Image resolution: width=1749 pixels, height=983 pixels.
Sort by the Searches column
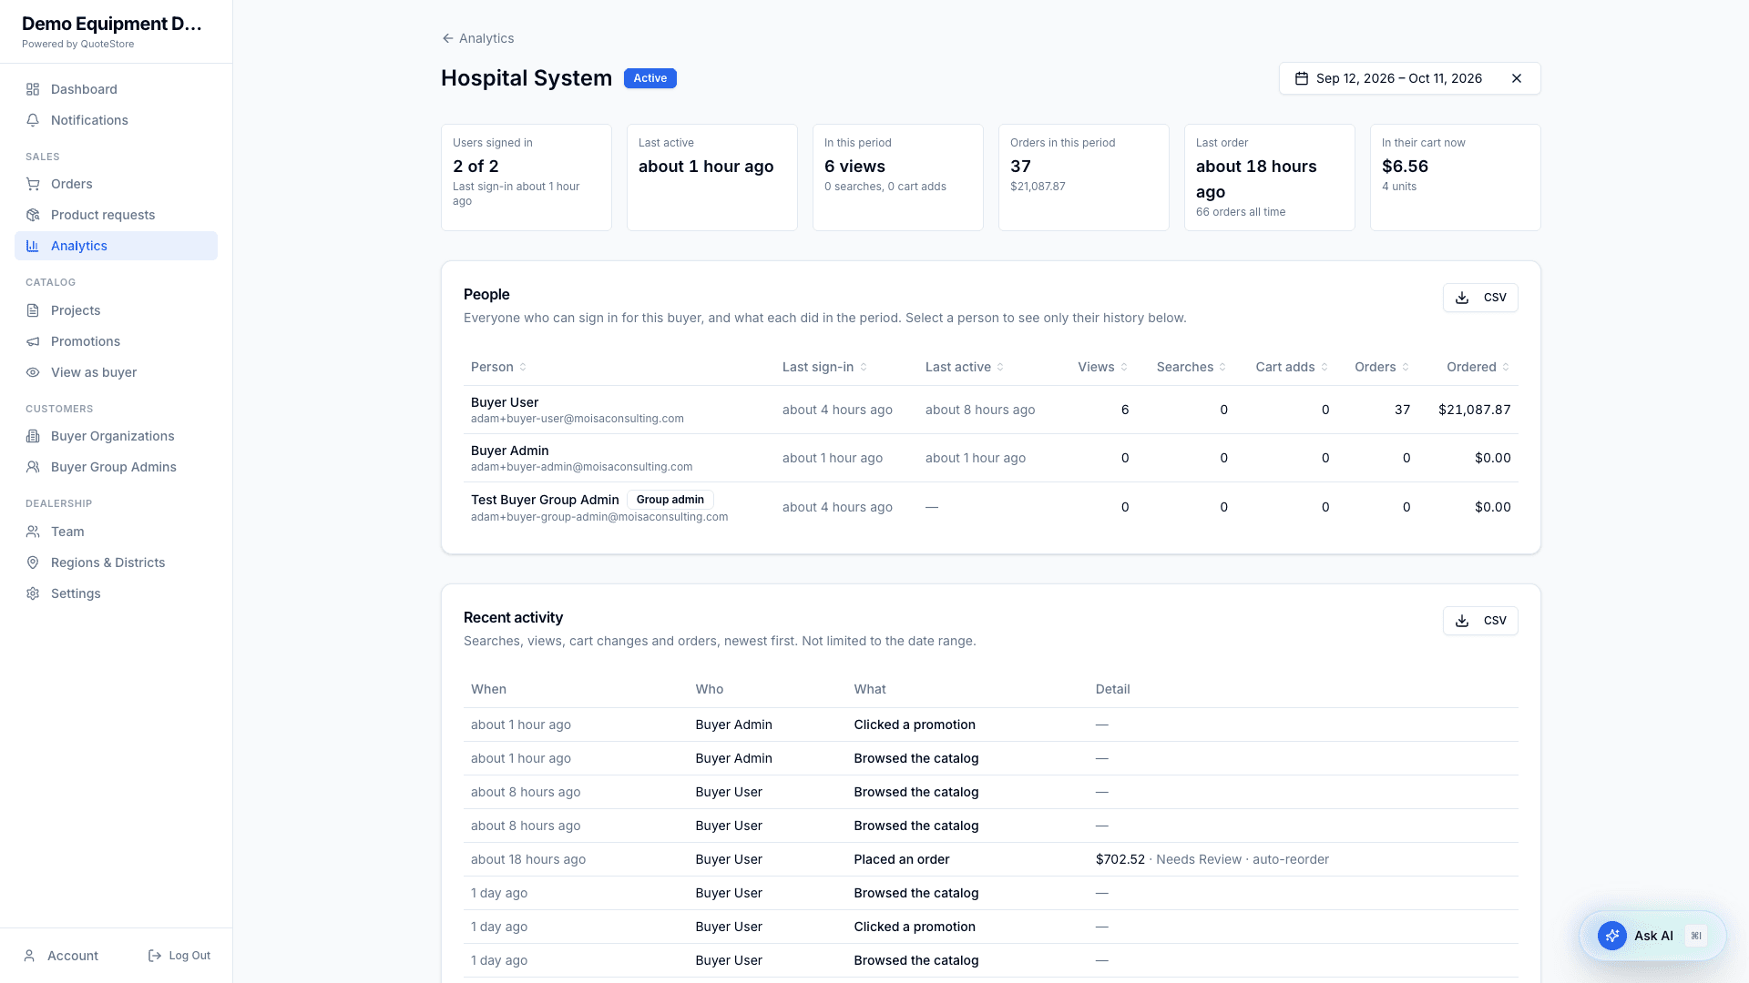click(x=1192, y=367)
